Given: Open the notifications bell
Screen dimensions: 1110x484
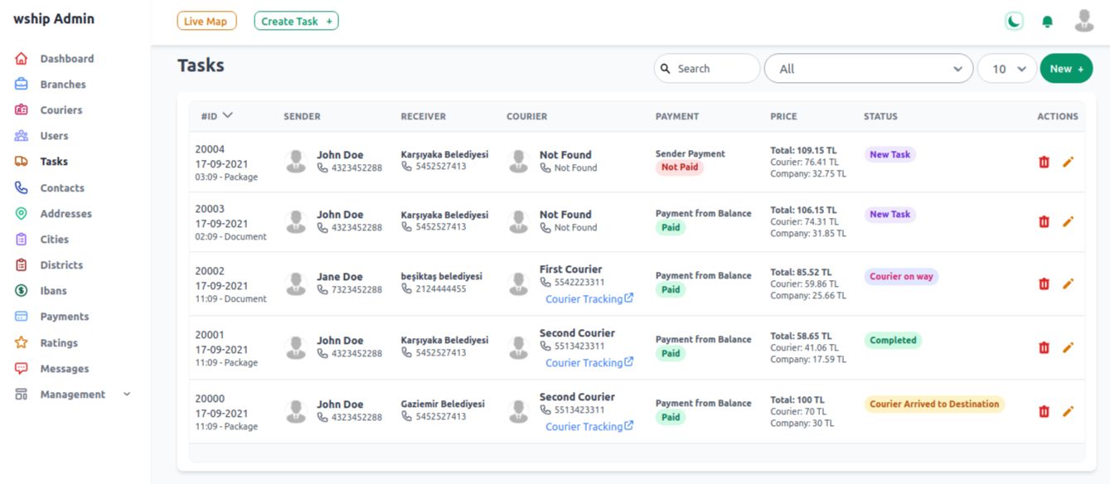Looking at the screenshot, I should [1048, 22].
